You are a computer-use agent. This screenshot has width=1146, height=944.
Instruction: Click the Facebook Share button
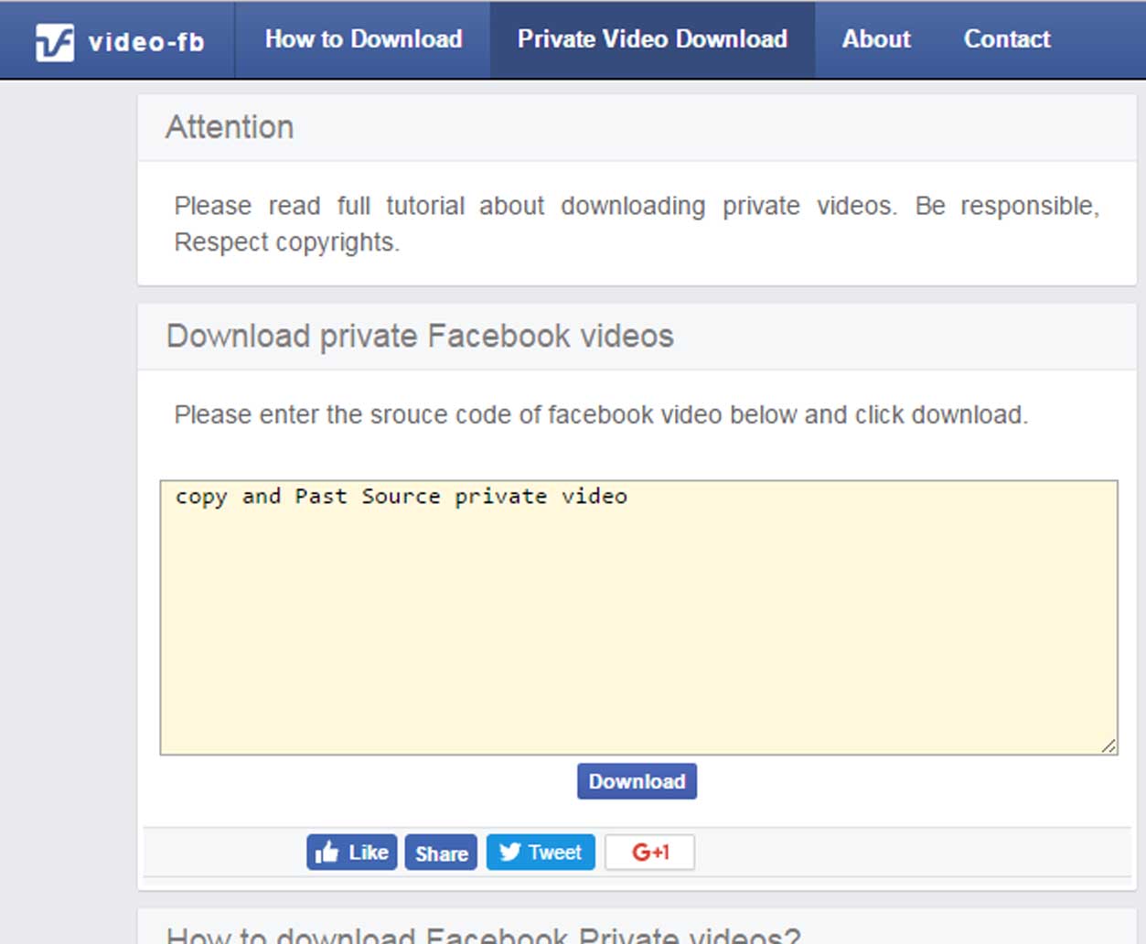tap(441, 853)
